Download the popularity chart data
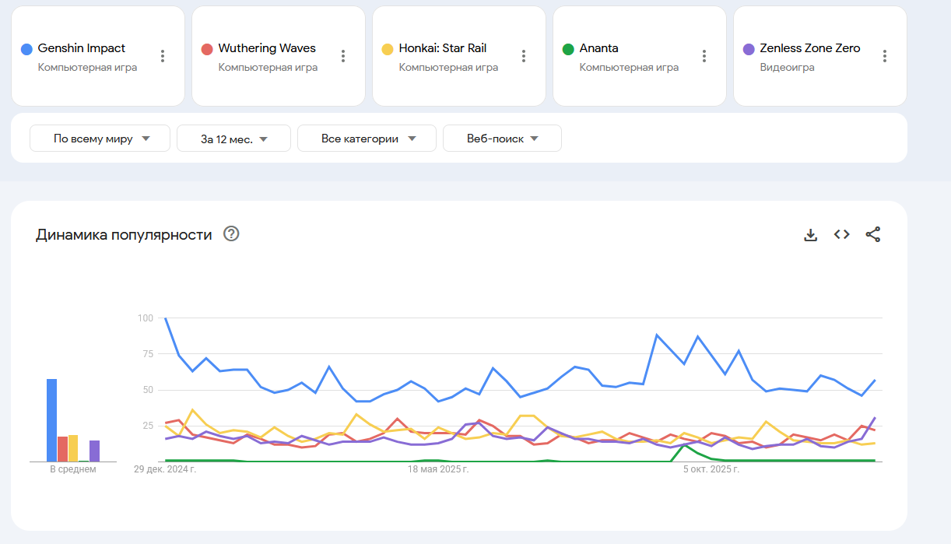951x544 pixels. pos(810,234)
